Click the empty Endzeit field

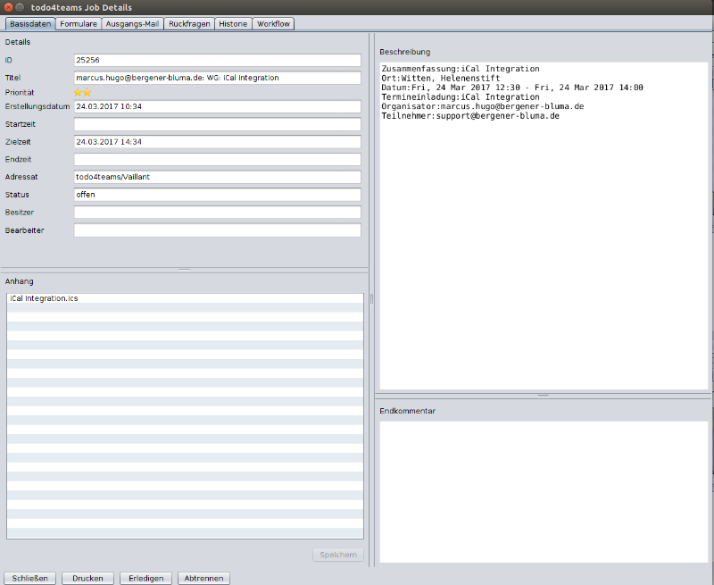coord(218,160)
